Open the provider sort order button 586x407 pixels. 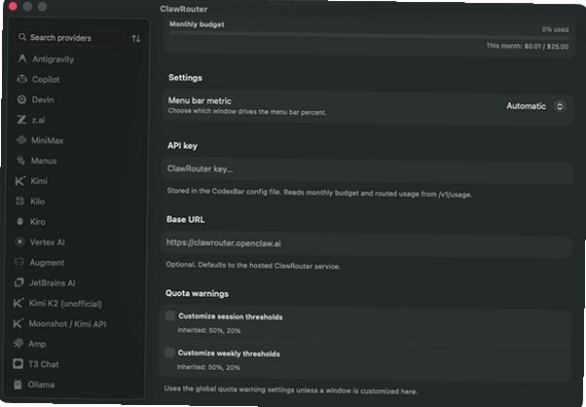click(136, 39)
